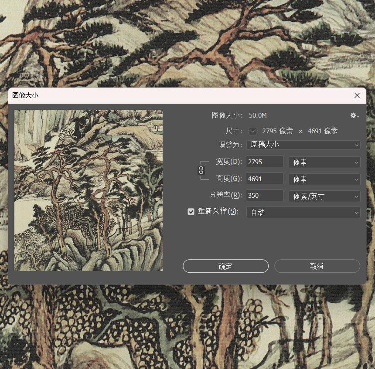The width and height of the screenshot is (375, 369).
Task: Click the 2795 像素 dimension text
Action: point(277,131)
